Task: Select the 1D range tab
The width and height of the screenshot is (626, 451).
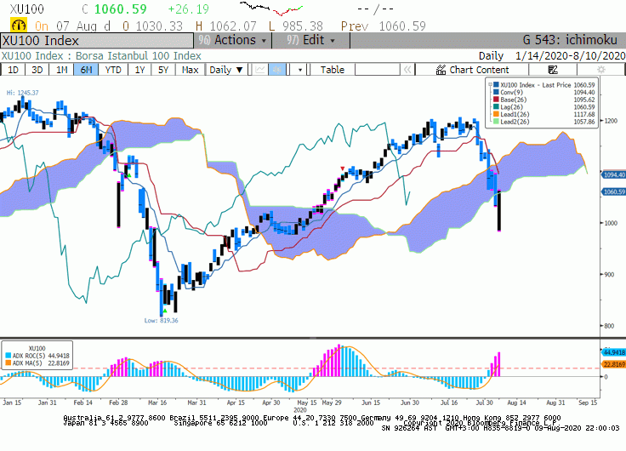Action: click(x=13, y=70)
